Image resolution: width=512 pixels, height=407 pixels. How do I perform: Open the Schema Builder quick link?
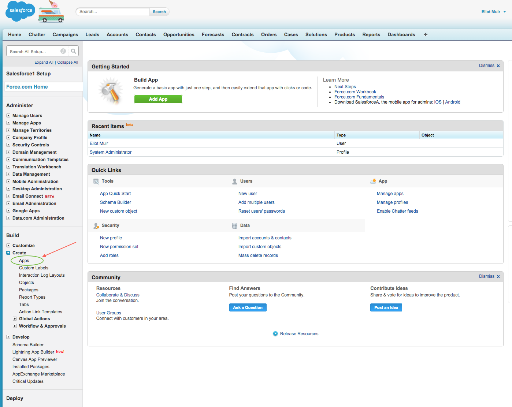tap(115, 202)
